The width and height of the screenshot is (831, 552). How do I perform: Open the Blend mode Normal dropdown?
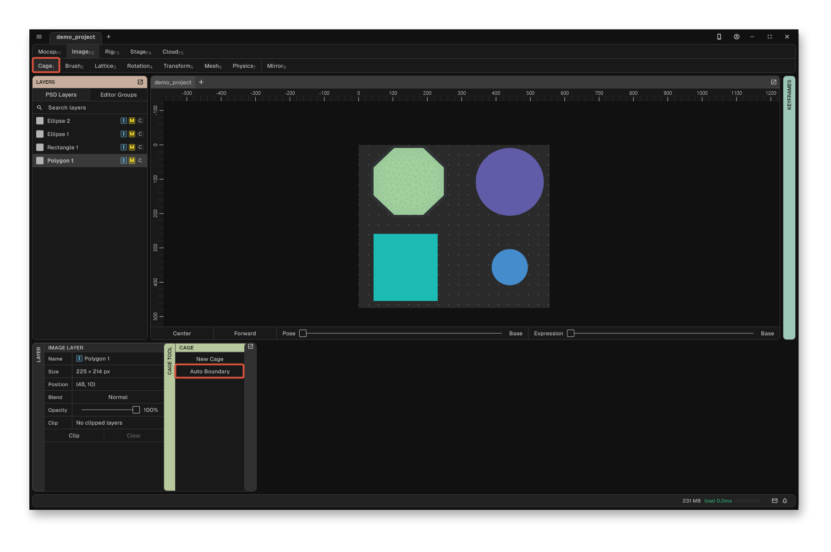tap(118, 397)
